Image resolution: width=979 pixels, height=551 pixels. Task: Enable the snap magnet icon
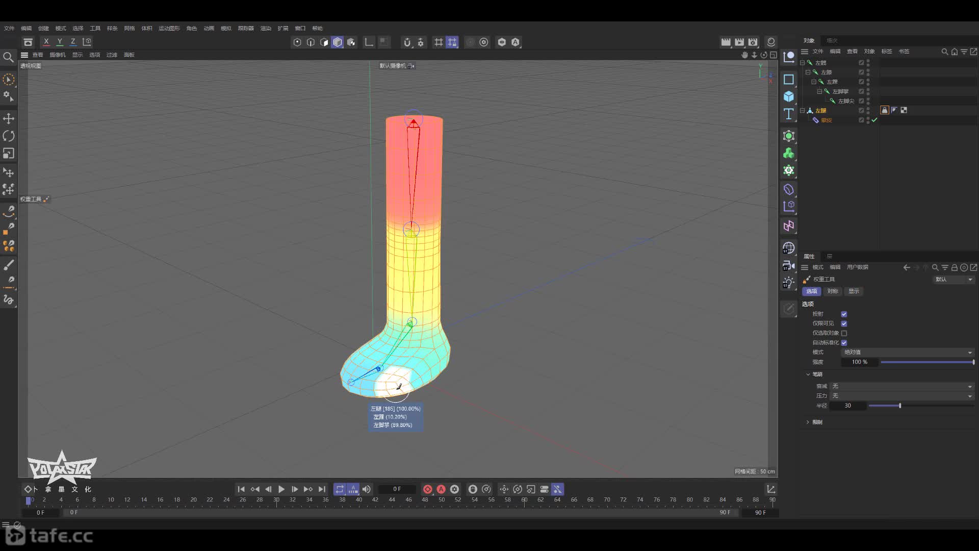407,42
